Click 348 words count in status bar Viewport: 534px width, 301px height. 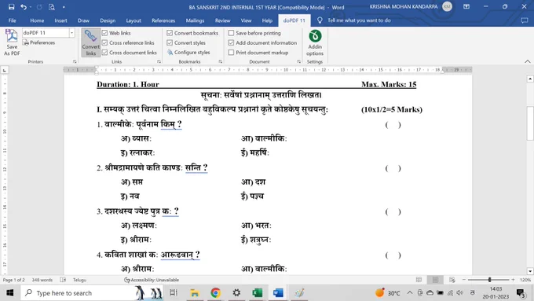coord(42,280)
